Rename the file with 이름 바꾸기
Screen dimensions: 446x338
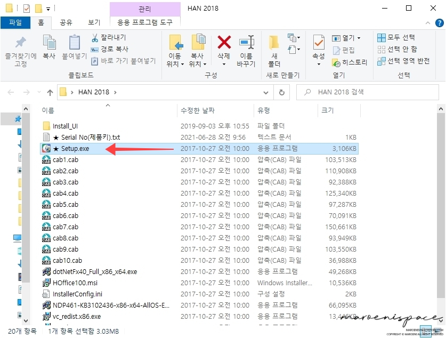click(x=247, y=47)
